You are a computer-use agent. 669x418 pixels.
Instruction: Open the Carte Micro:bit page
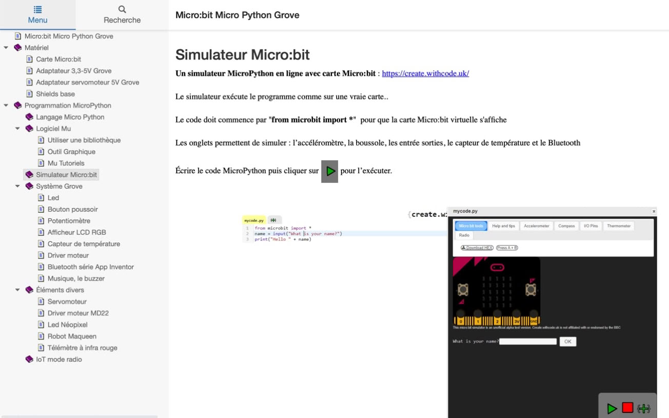(58, 59)
